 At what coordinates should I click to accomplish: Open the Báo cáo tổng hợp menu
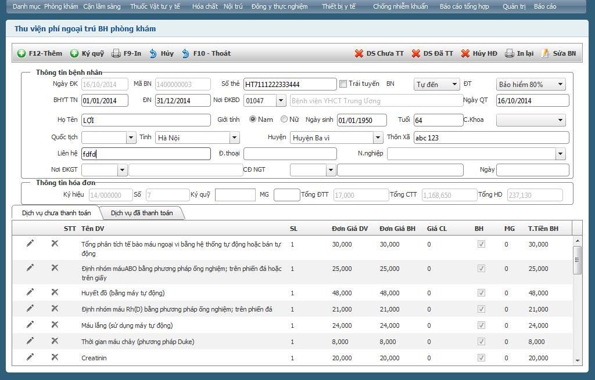point(464,6)
